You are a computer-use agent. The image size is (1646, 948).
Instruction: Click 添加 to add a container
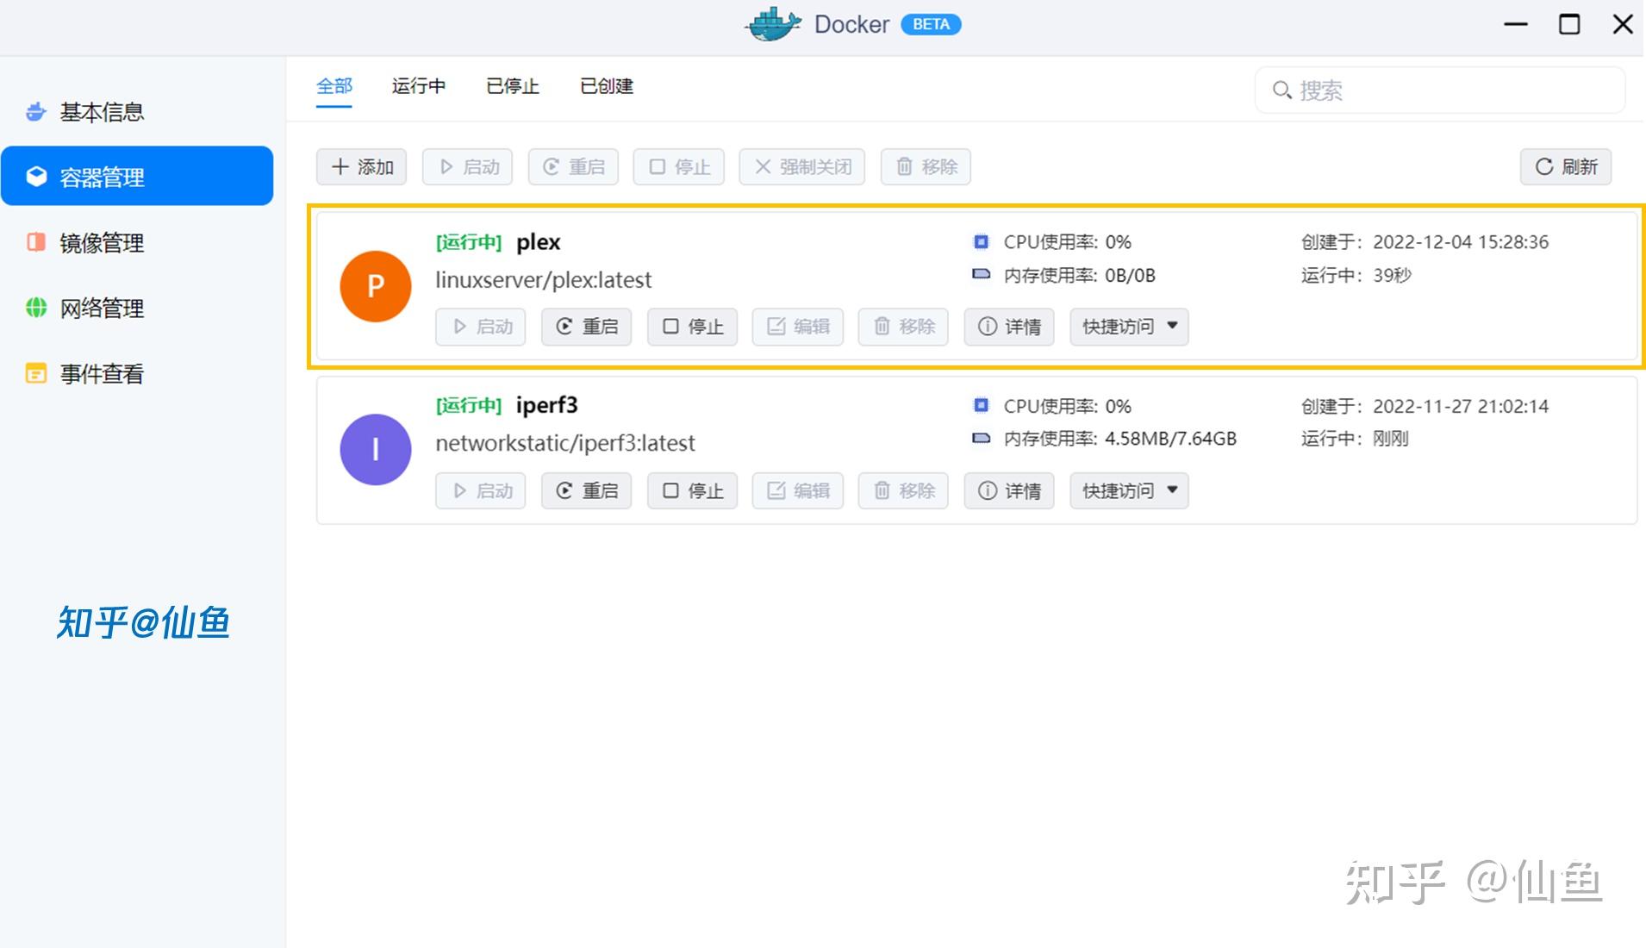tap(362, 166)
